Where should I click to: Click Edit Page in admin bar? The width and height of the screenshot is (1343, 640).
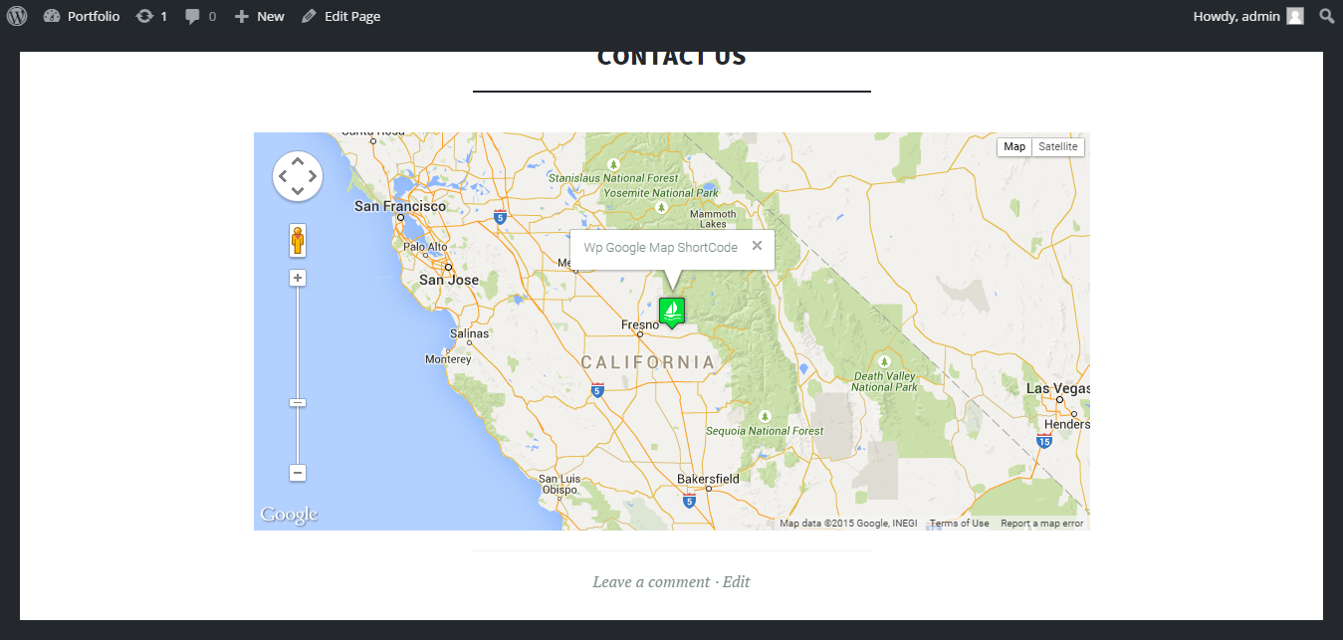tap(340, 16)
